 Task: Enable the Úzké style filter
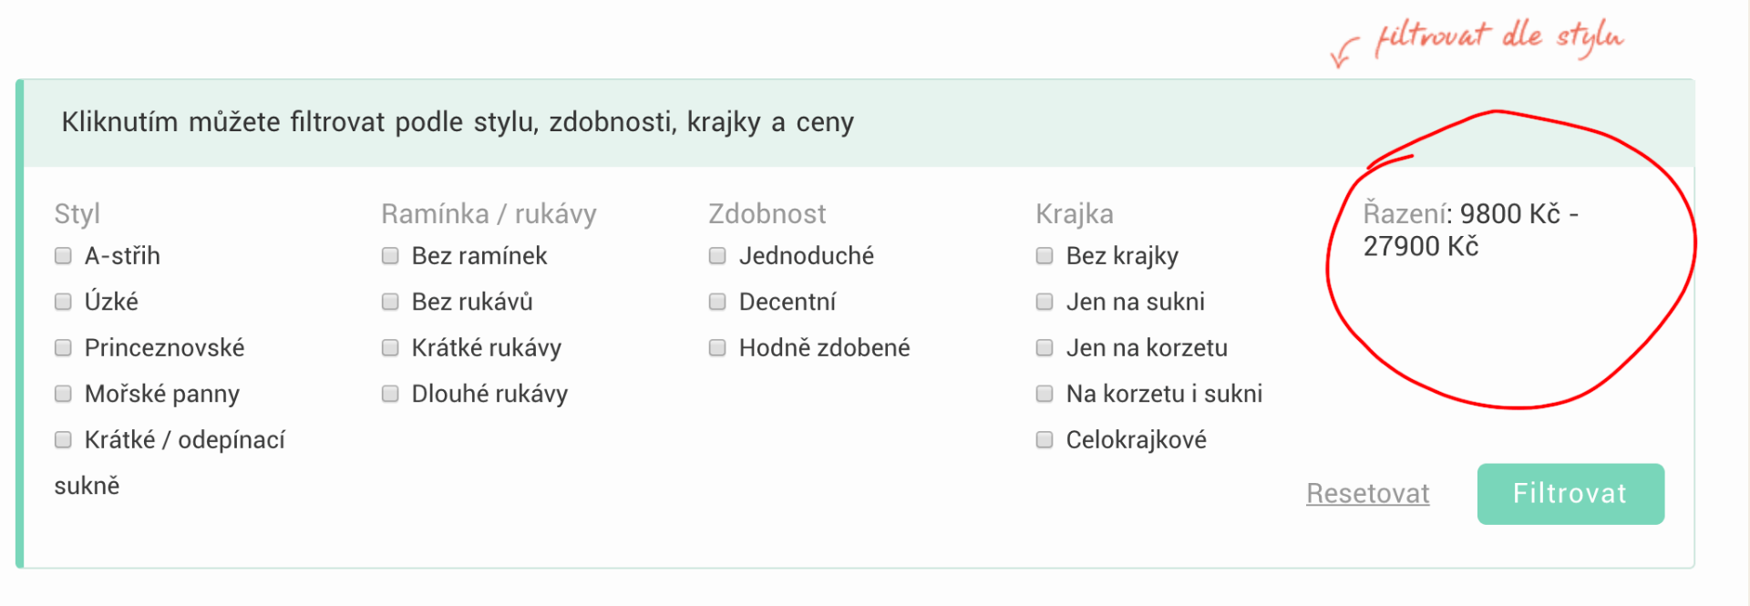(63, 302)
